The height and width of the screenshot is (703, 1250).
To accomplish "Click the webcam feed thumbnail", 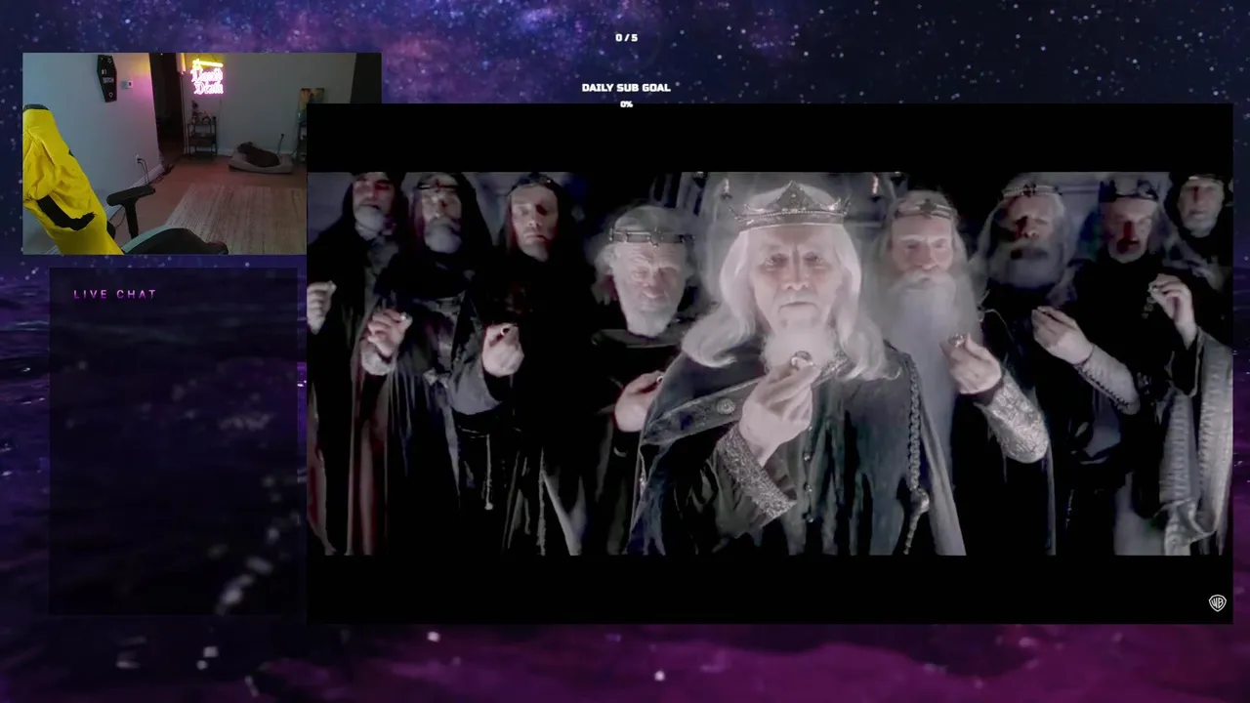I will point(201,153).
